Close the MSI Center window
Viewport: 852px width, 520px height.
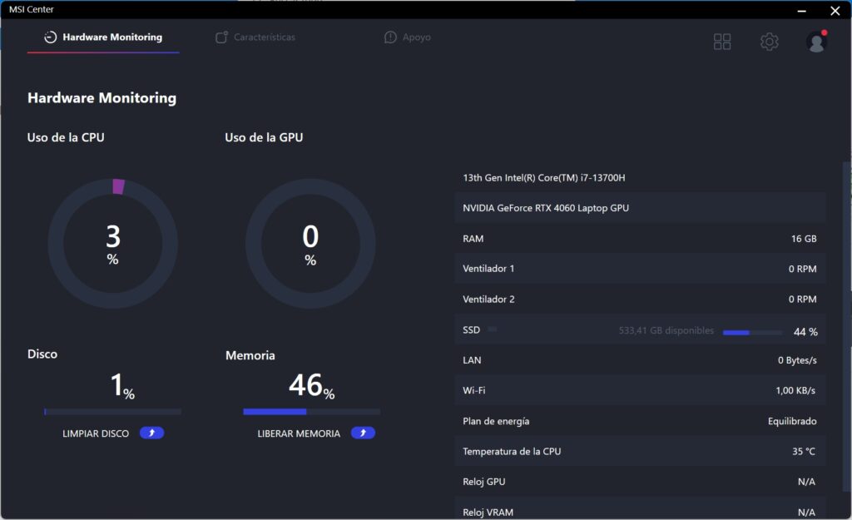835,10
